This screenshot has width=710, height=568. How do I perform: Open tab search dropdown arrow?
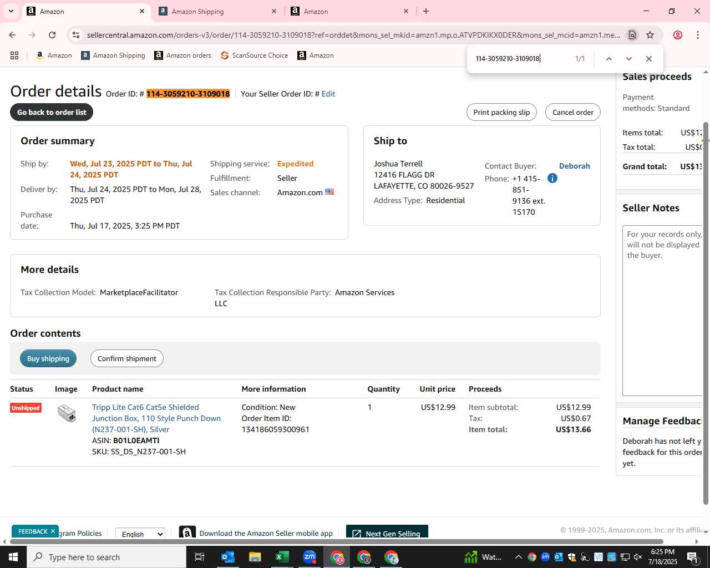(11, 11)
